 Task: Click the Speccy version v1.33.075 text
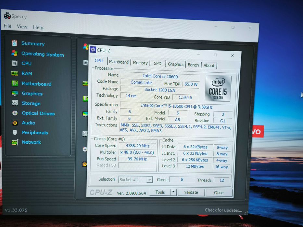click(16, 210)
